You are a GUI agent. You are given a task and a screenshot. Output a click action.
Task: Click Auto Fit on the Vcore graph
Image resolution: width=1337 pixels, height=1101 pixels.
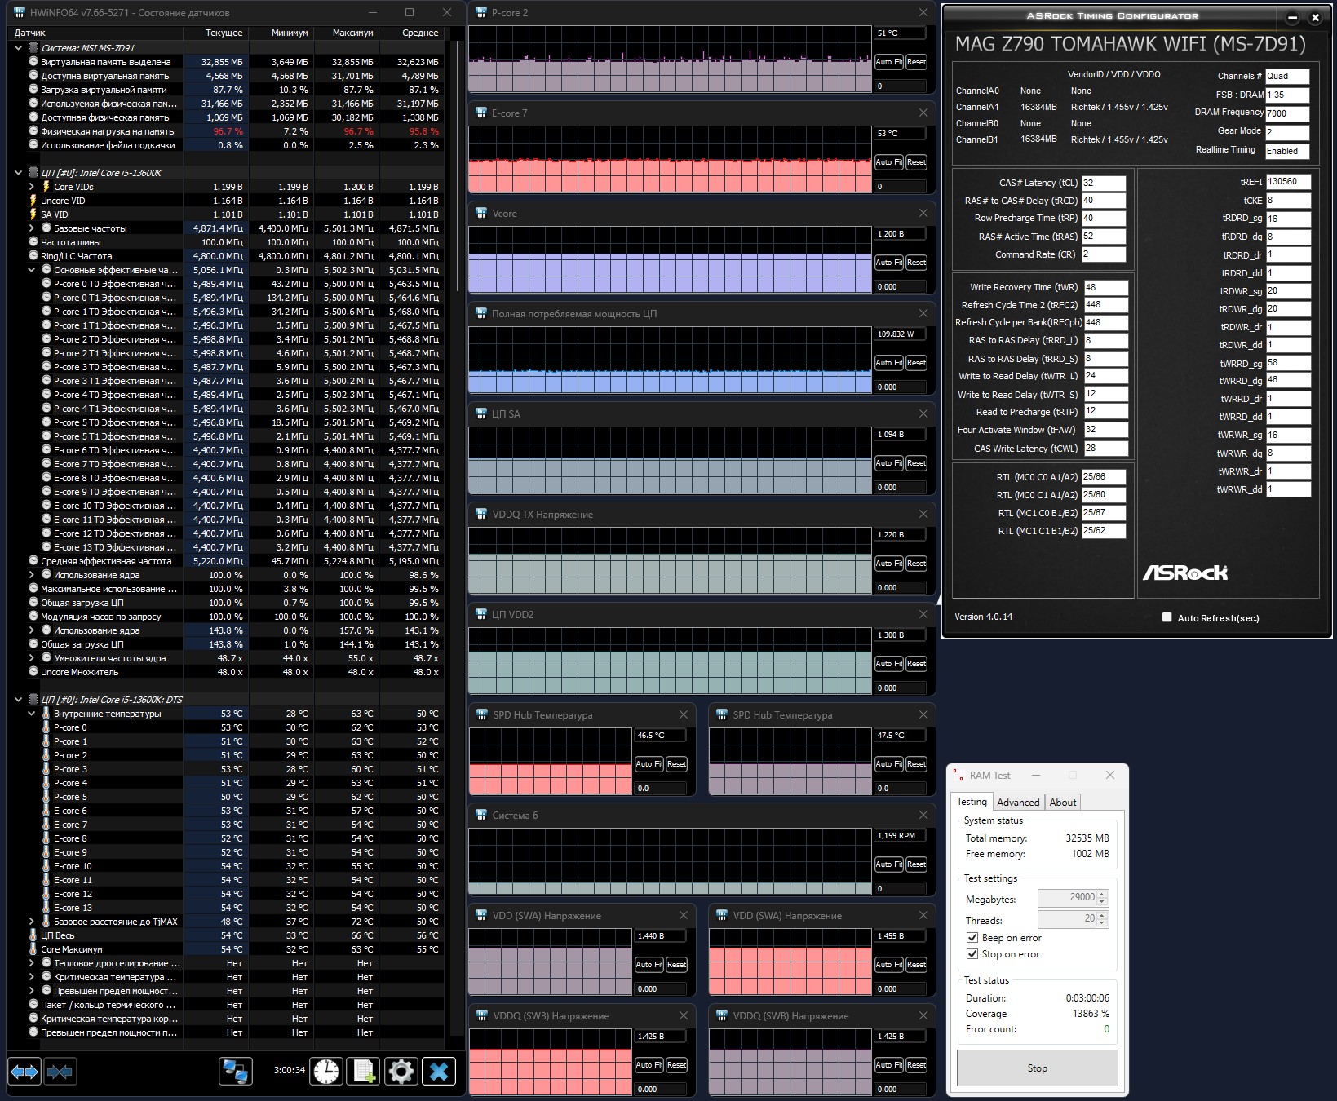pyautogui.click(x=888, y=263)
